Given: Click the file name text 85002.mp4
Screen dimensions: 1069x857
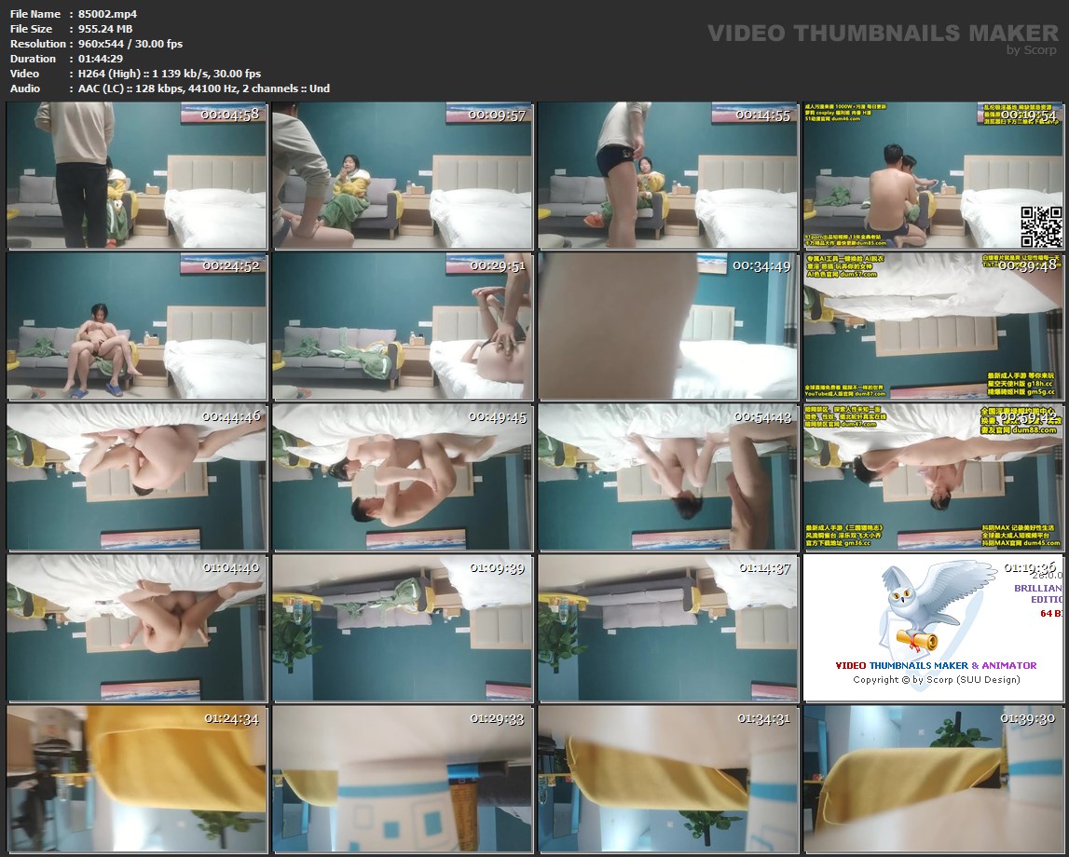Looking at the screenshot, I should coord(108,14).
